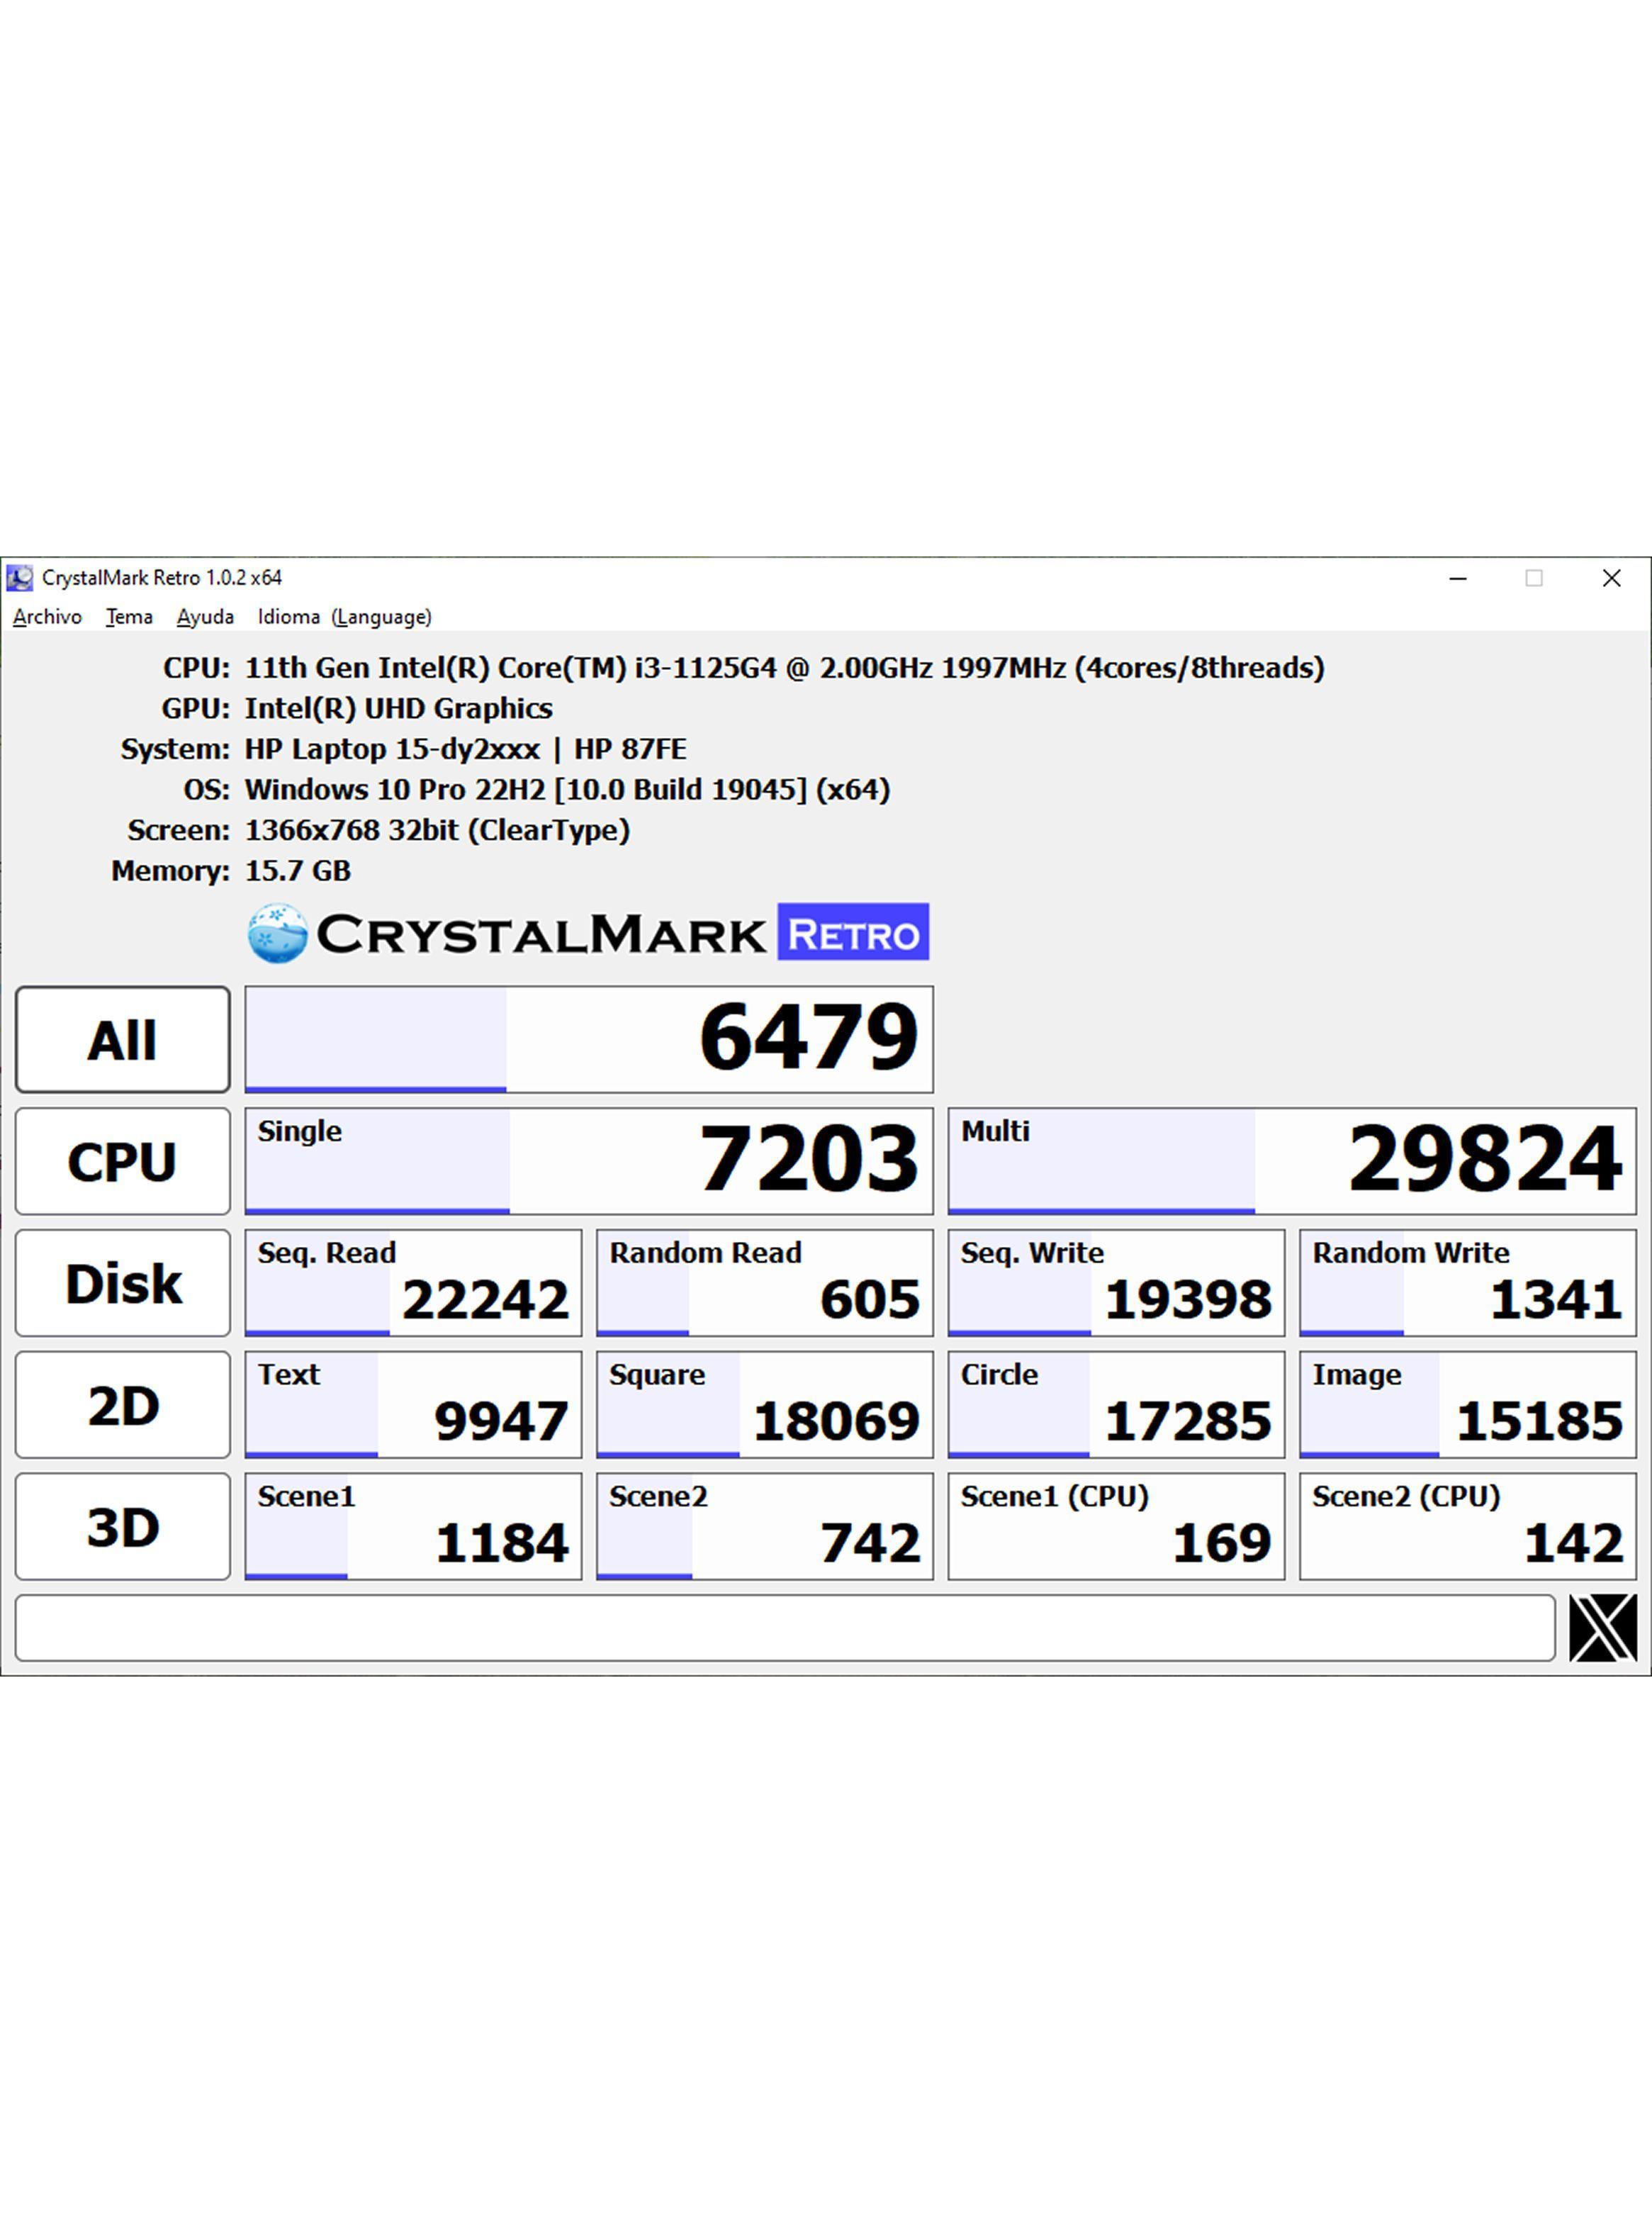Open the Ayuda menu

pyautogui.click(x=205, y=617)
